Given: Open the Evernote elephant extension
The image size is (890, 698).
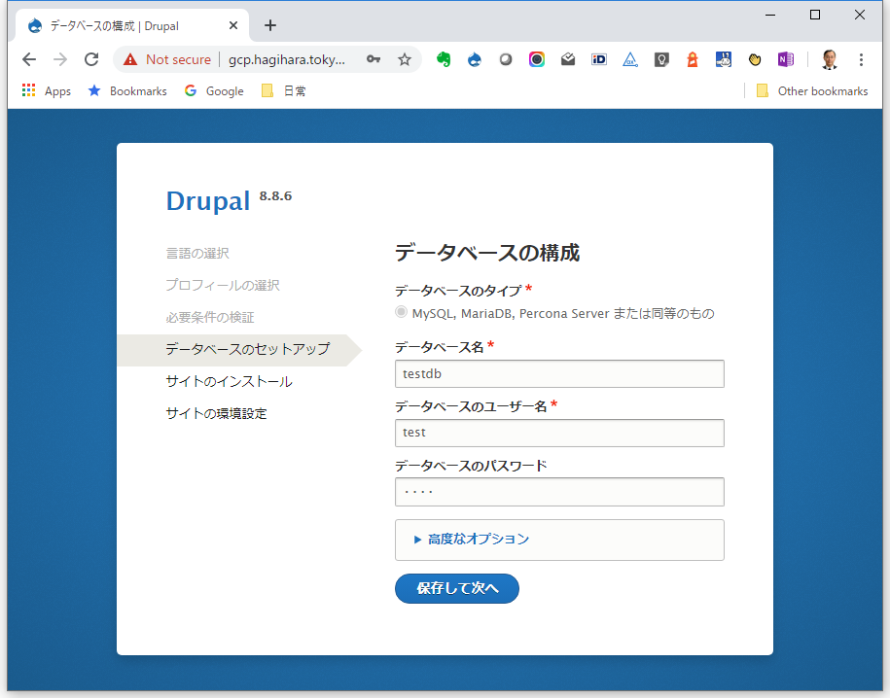Looking at the screenshot, I should 444,59.
